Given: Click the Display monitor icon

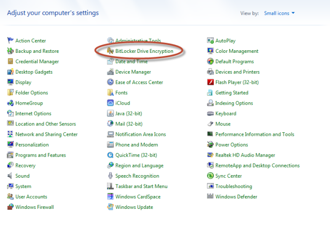Looking at the screenshot, I should (10, 82).
